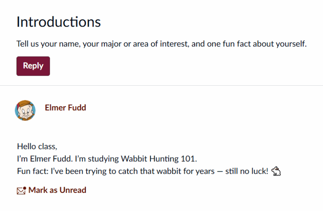The image size is (323, 211).
Task: Click the Reply button
Action: [33, 66]
